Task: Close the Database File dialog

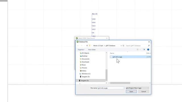Action: tap(149, 42)
